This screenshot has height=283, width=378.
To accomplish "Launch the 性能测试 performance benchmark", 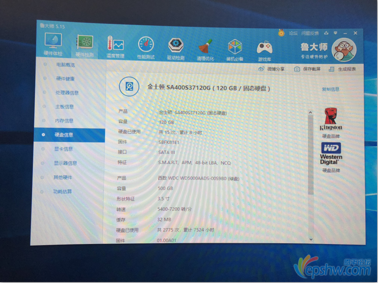I will pos(146,48).
